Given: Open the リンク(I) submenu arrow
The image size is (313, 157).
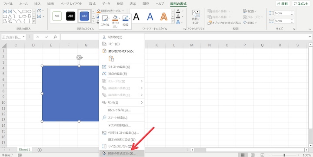Looking at the screenshot, I should [142, 102].
